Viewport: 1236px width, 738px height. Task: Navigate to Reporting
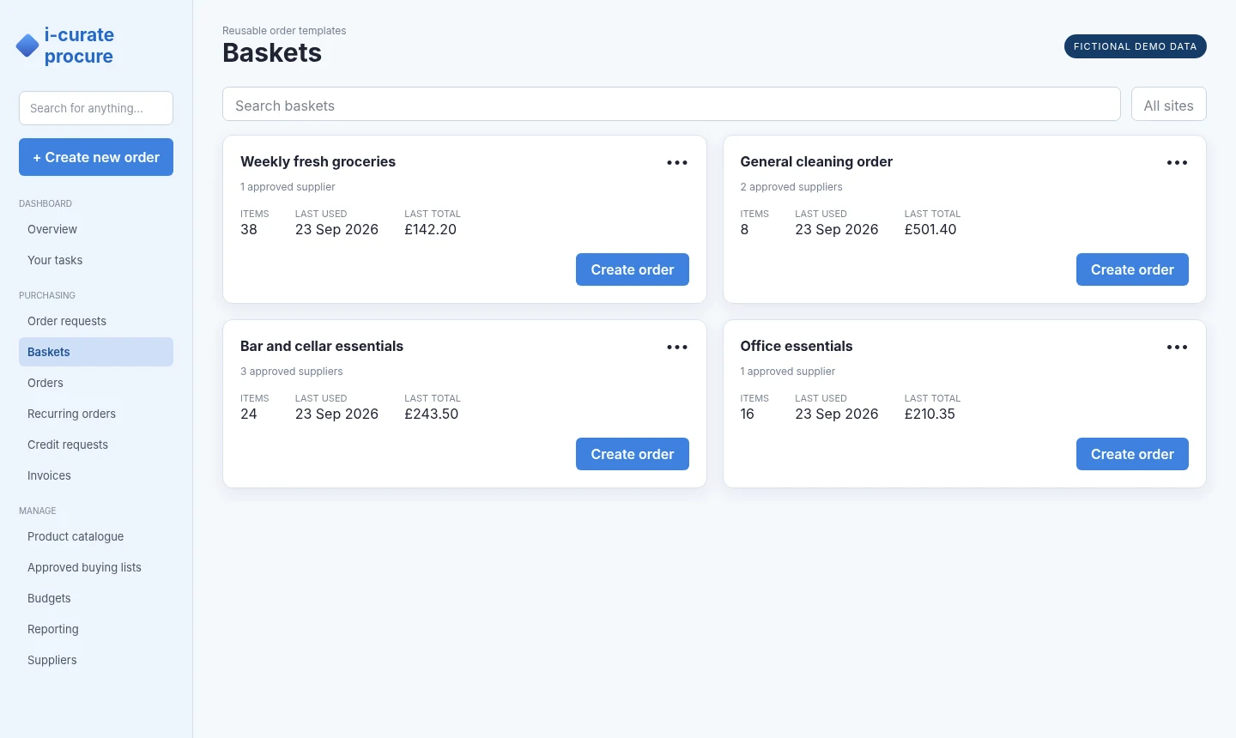click(96, 629)
